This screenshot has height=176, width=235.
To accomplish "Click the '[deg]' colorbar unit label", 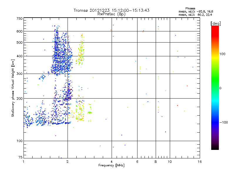I will (x=216, y=23).
